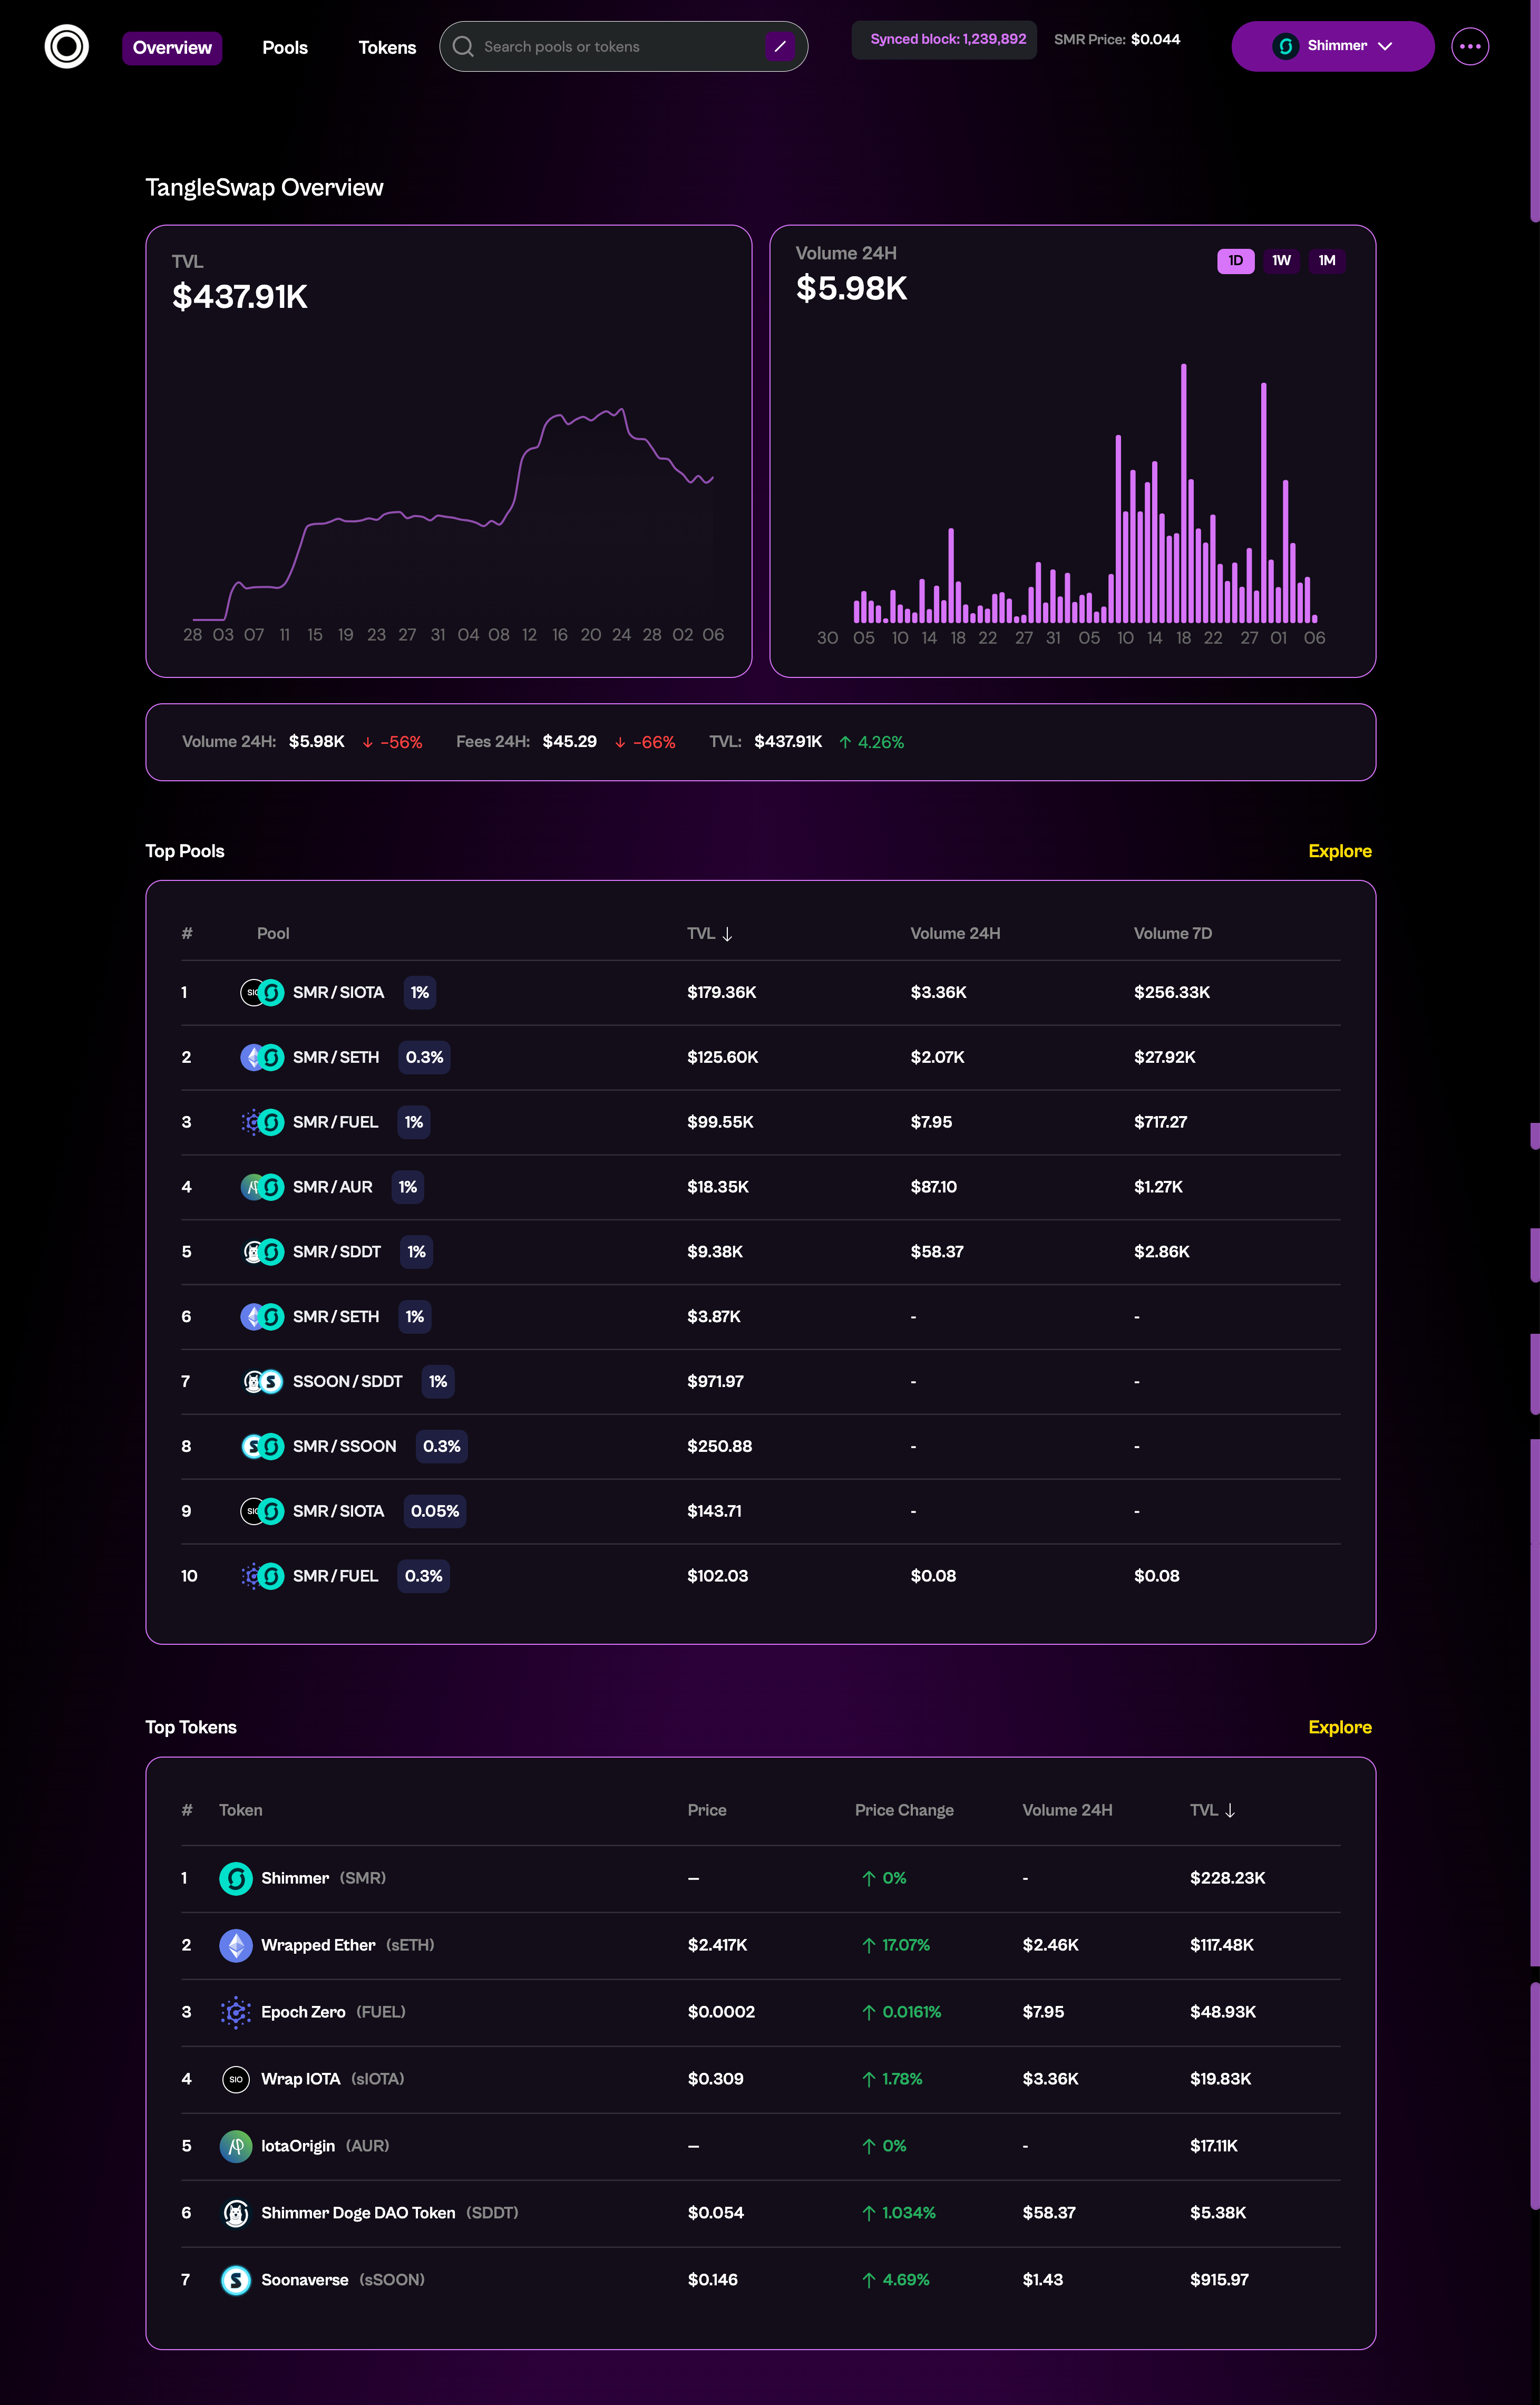Image resolution: width=1540 pixels, height=2405 pixels.
Task: Click SMR/SETH 1% pool token icons
Action: tap(263, 1317)
